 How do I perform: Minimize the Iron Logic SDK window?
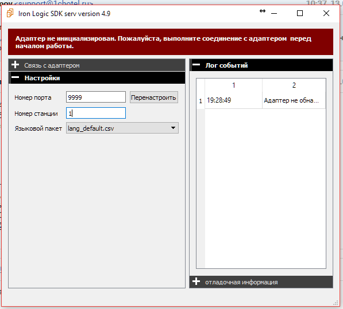[274, 14]
